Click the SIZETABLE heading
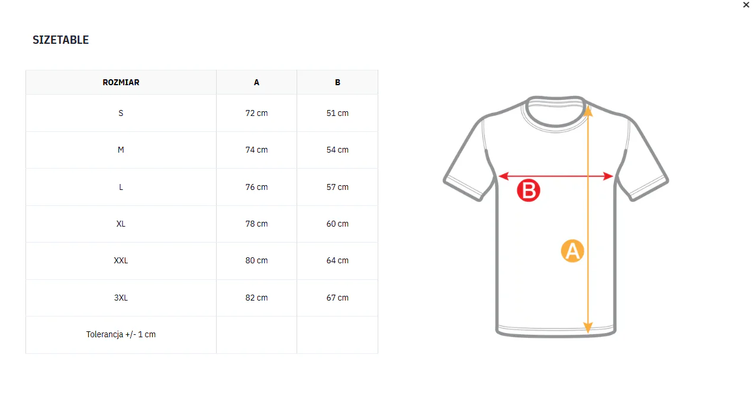Viewport: 753px width, 397px height. click(60, 40)
